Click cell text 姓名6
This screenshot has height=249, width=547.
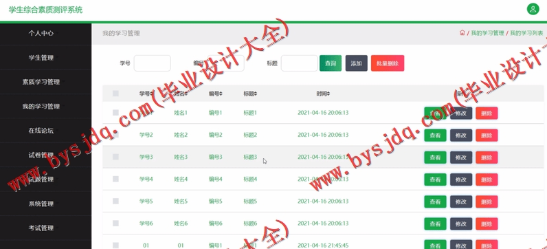point(181,224)
